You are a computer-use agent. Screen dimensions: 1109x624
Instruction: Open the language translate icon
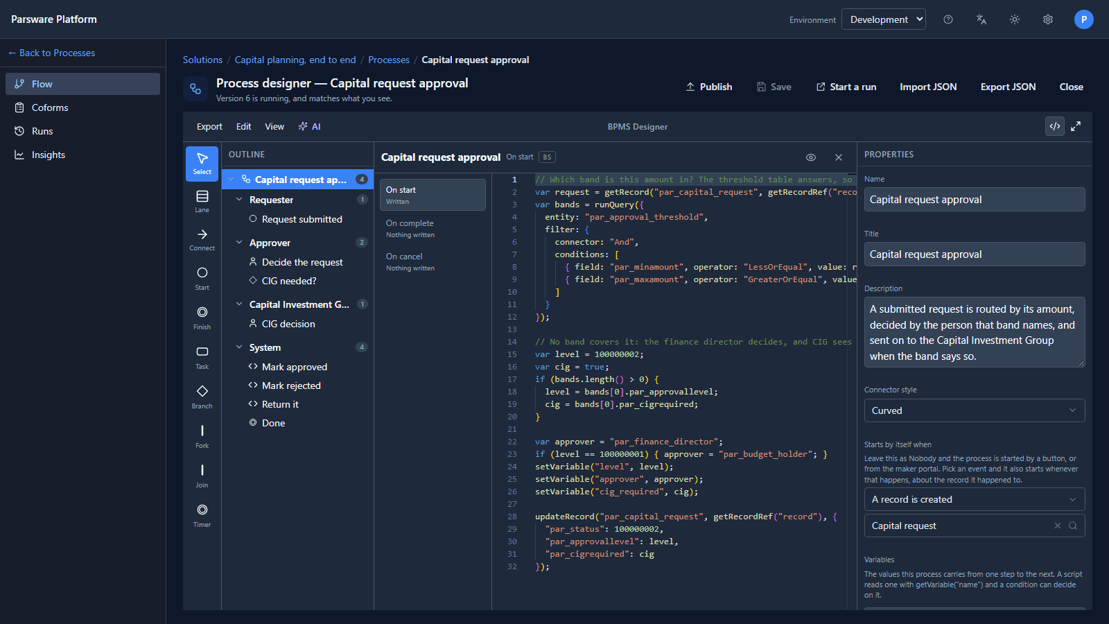(981, 19)
